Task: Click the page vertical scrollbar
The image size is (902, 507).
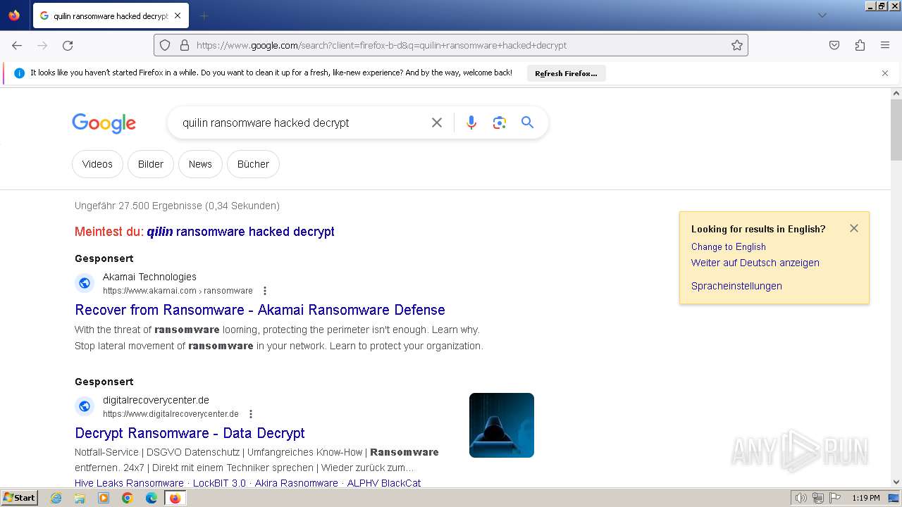Action: 896,130
